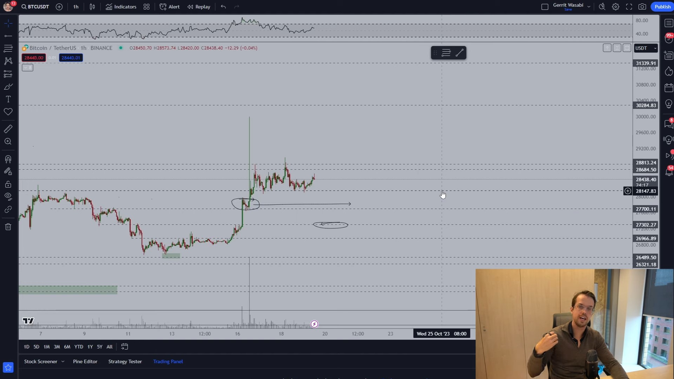Add alert at 28147.83 price plus

click(628, 191)
